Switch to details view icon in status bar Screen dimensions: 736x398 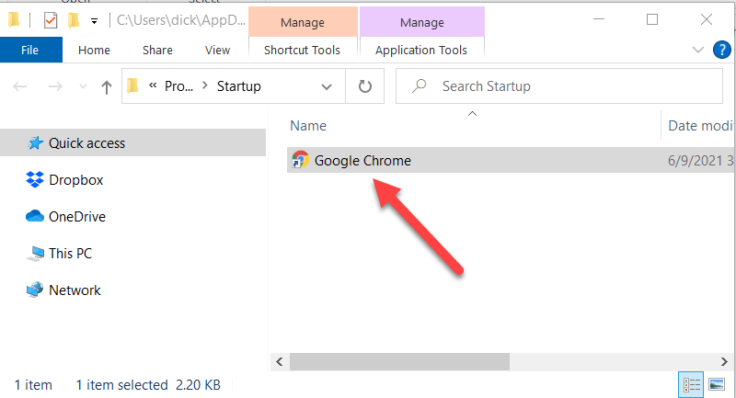691,385
